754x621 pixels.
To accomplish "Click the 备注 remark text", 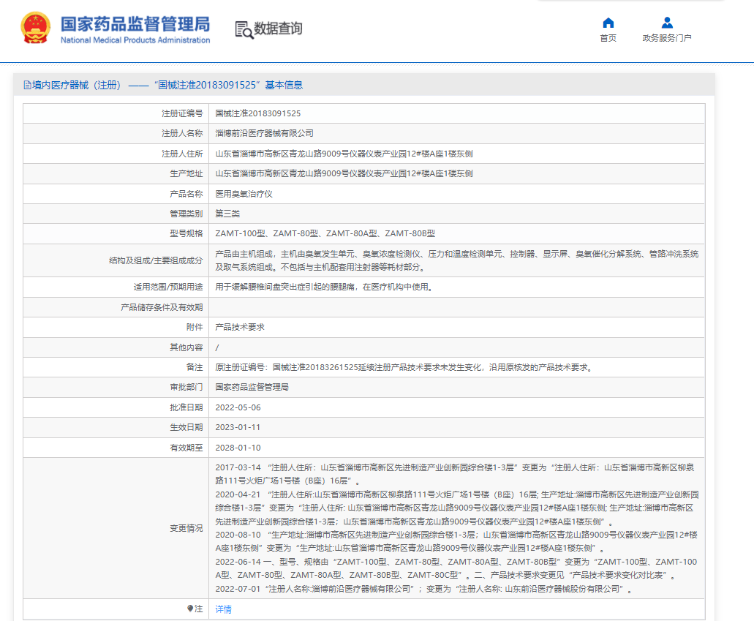I will [405, 367].
